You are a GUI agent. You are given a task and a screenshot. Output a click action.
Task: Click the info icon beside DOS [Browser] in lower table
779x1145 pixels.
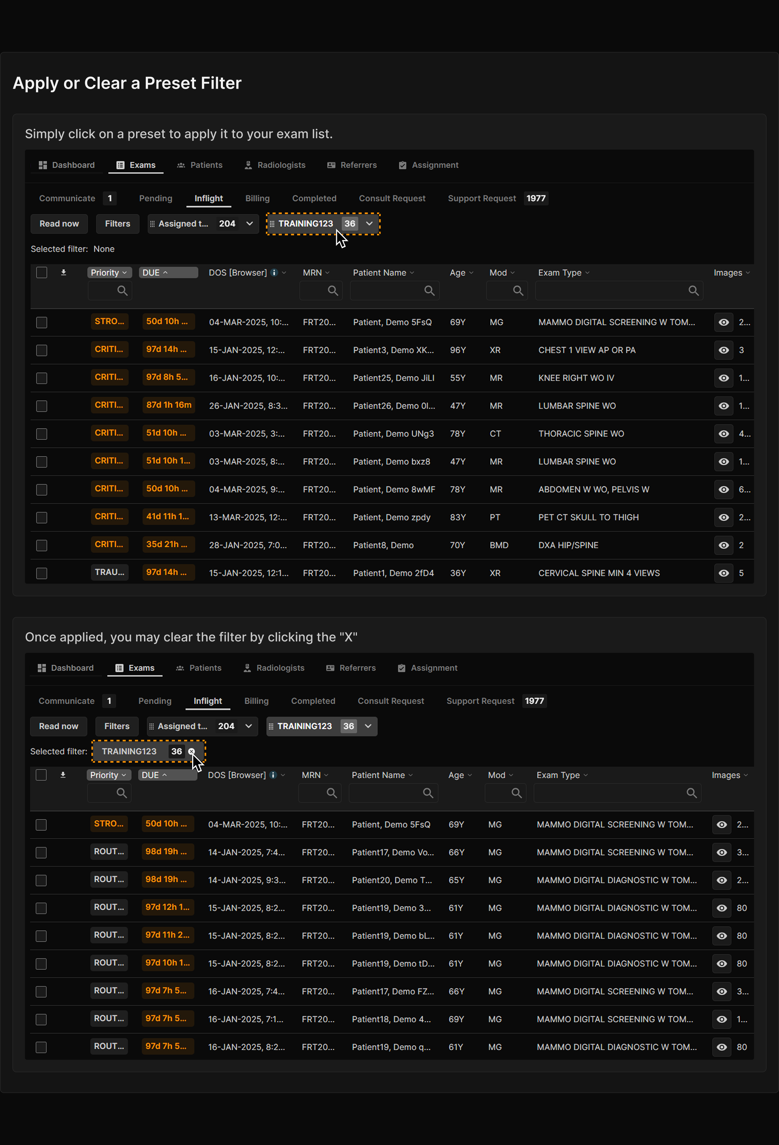[x=273, y=775]
